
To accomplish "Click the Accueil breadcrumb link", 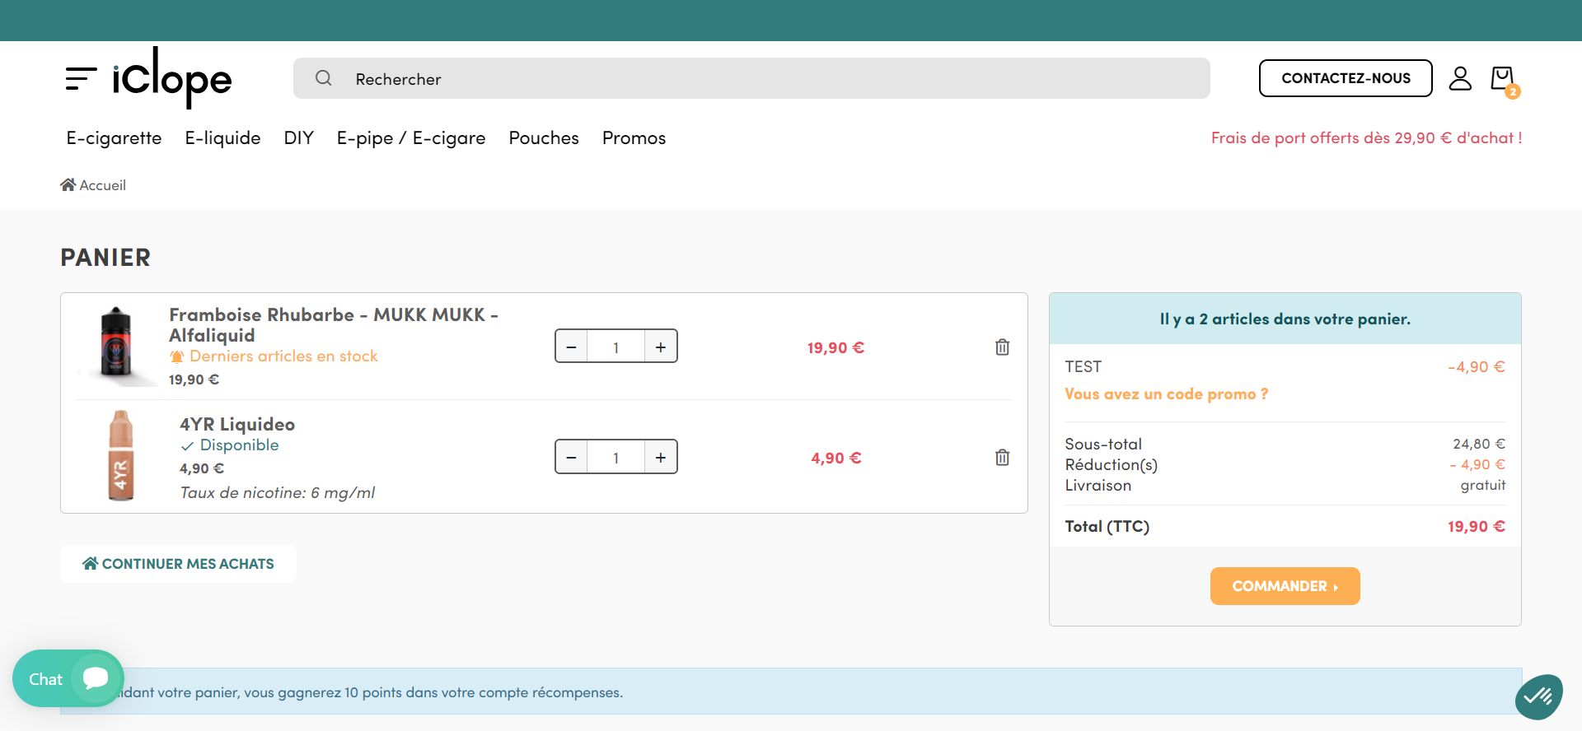I will [x=102, y=185].
